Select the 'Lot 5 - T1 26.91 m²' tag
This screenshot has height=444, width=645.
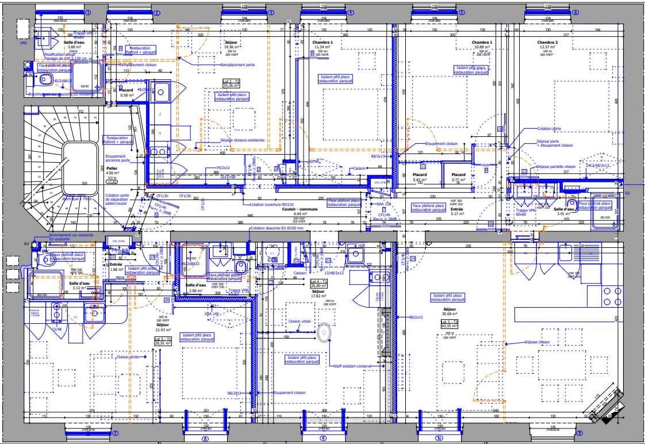[163, 340]
